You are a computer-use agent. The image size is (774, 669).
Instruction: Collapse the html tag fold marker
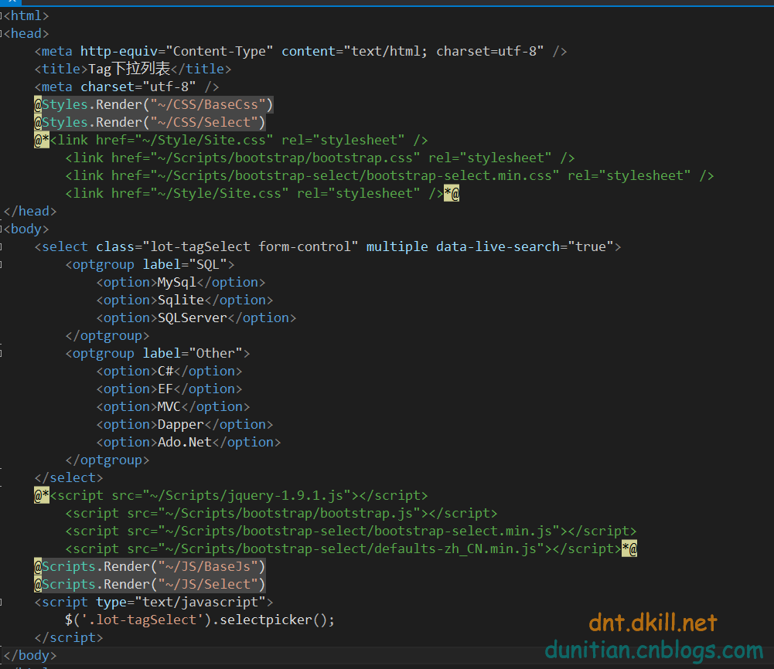click(1, 16)
